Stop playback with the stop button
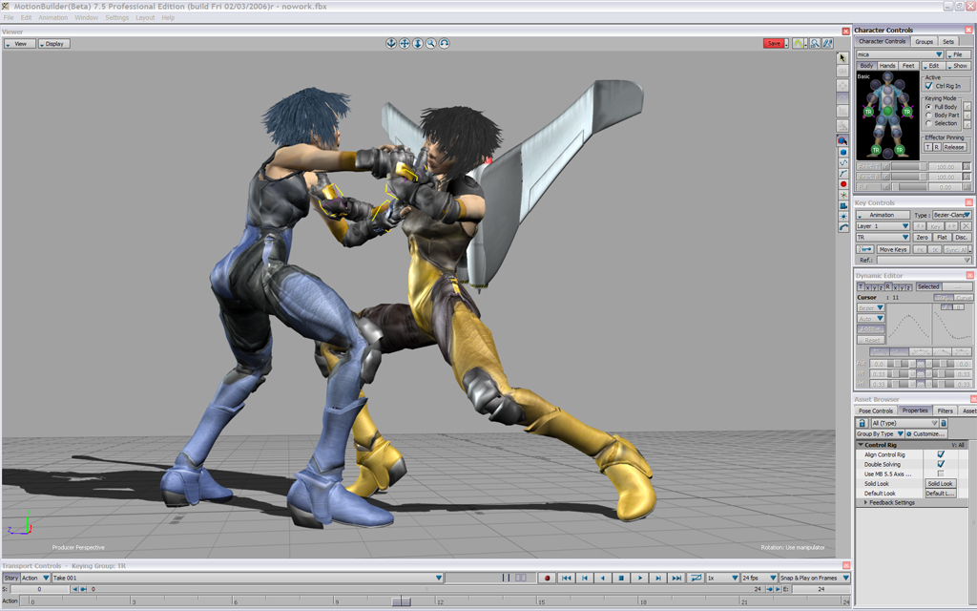This screenshot has height=611, width=977. point(620,578)
